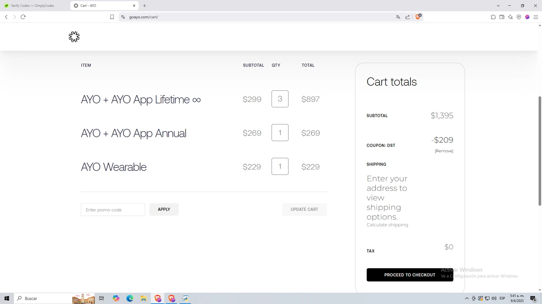Viewport: 542px width, 304px height.
Task: Open a new browser tab with plus
Action: (x=145, y=6)
